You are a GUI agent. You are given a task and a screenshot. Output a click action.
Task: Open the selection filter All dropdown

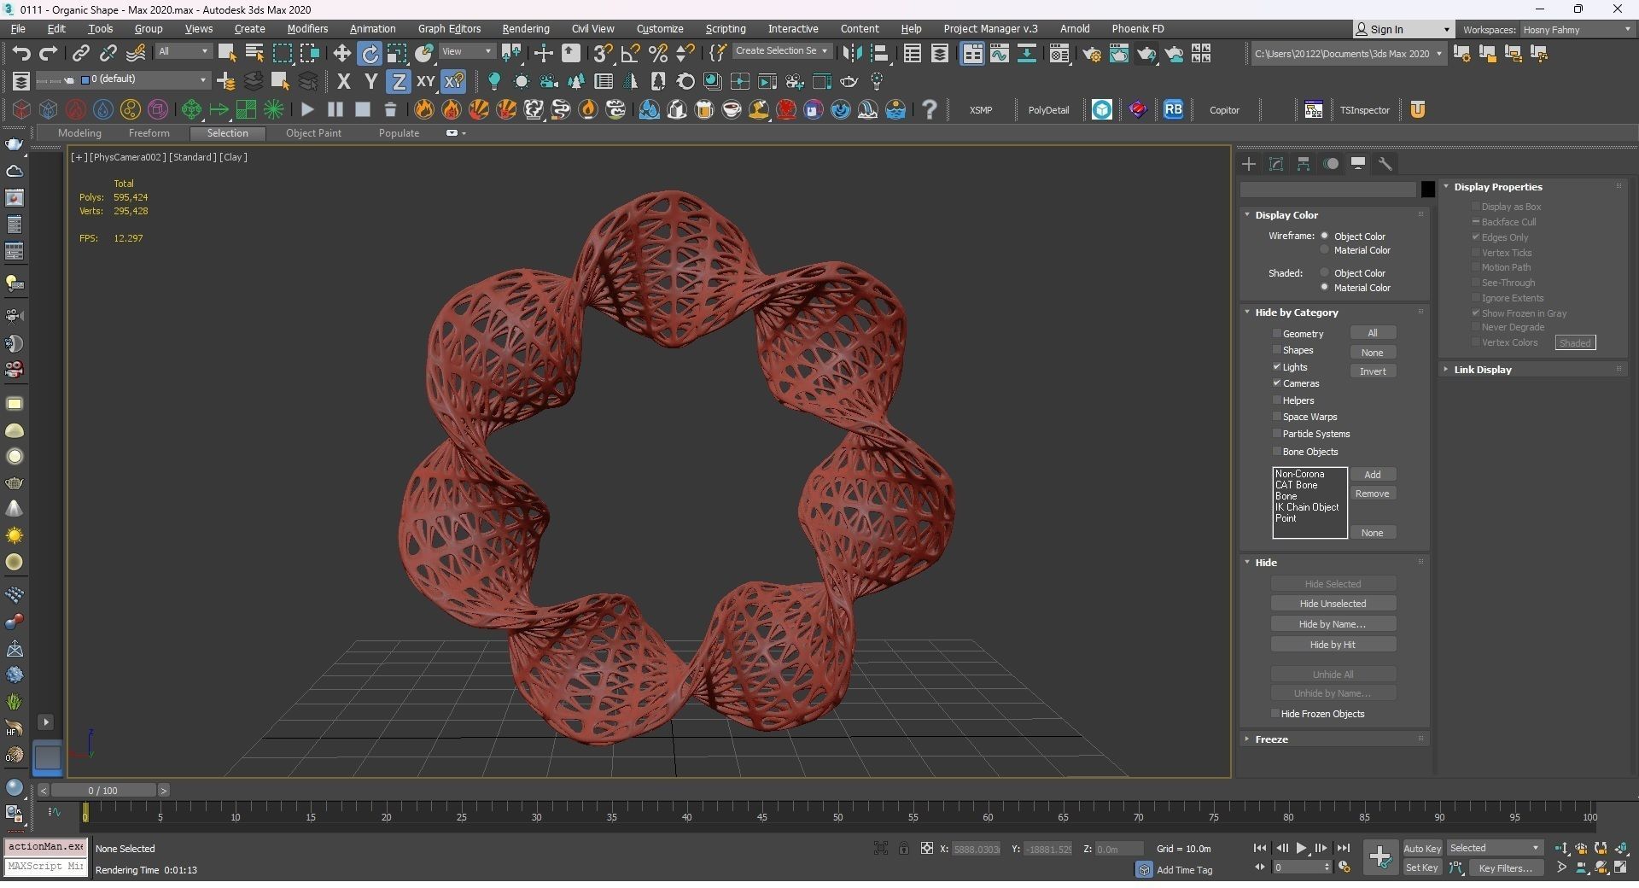(183, 52)
